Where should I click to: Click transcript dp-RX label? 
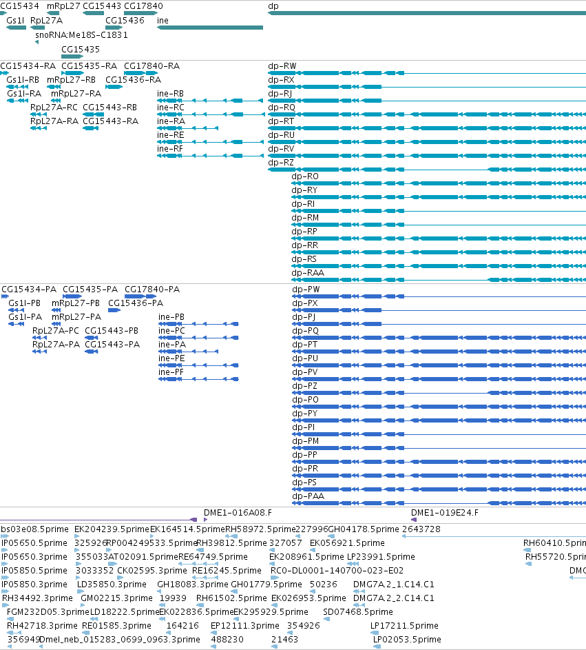[281, 80]
